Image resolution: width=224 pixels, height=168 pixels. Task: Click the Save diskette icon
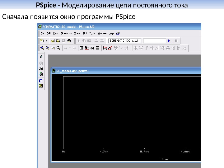pos(63,41)
